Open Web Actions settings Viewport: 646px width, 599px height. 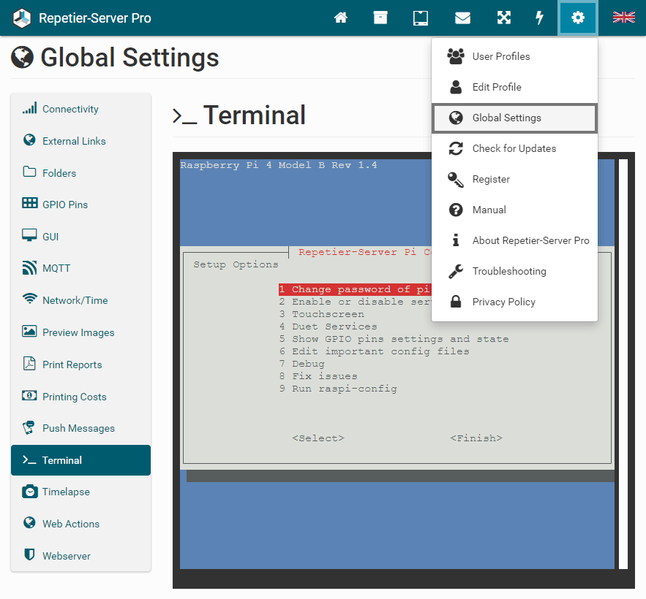80,524
